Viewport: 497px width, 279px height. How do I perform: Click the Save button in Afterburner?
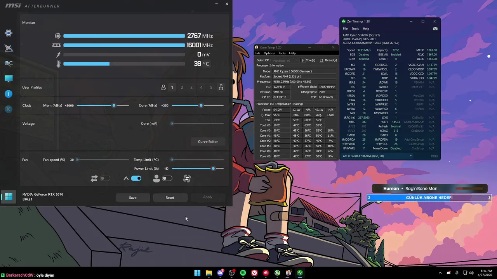coord(133,198)
